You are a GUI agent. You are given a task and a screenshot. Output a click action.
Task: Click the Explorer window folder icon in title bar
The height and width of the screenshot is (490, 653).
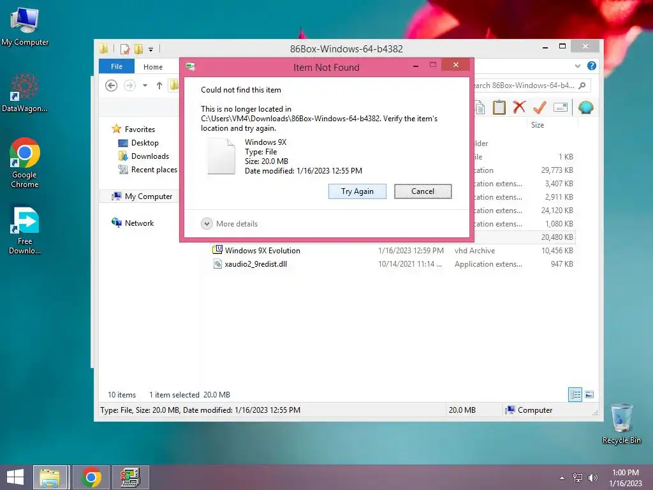tap(104, 49)
